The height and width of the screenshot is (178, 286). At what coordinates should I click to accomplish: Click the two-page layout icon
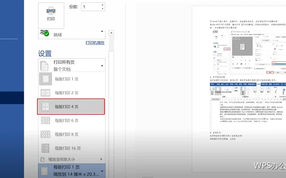click(46, 93)
